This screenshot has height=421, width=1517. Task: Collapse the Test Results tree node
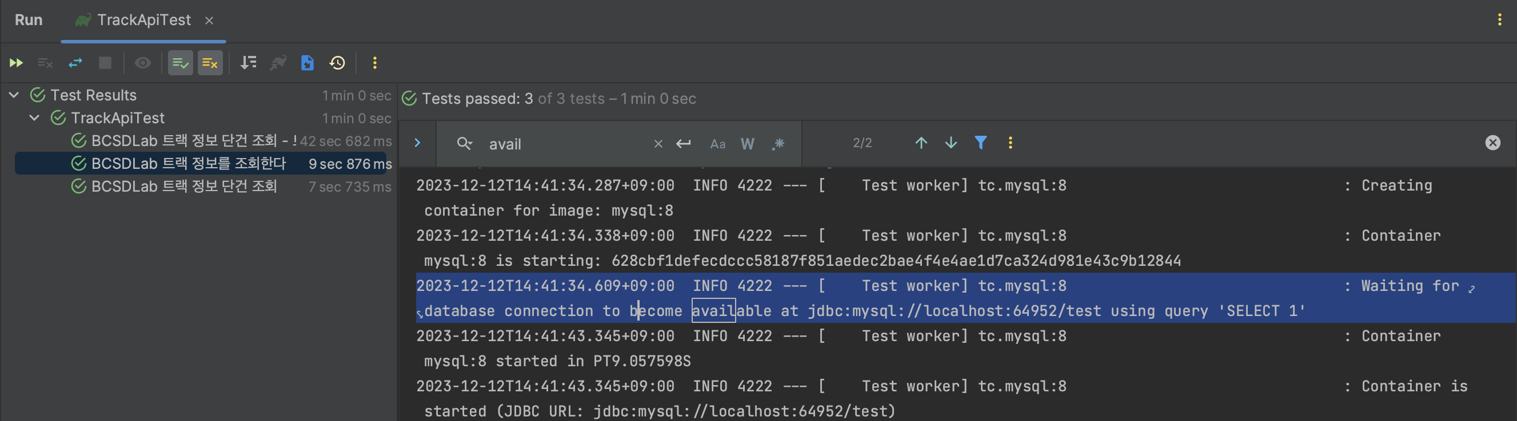(x=14, y=95)
